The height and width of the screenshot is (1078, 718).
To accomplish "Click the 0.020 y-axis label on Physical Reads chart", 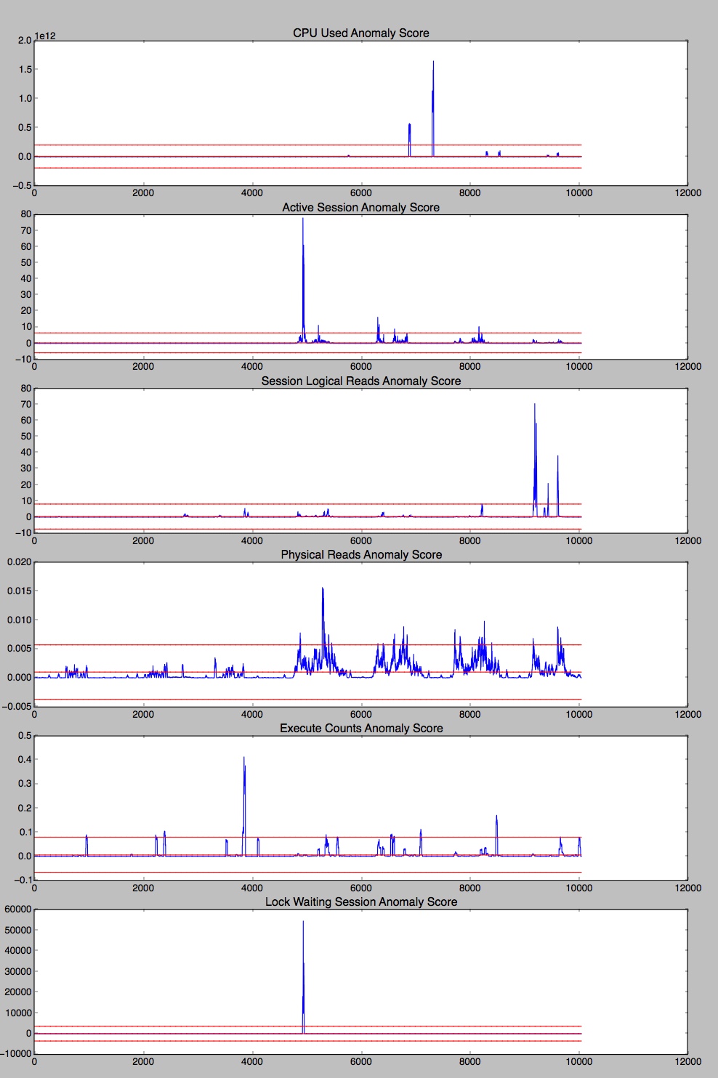I will tap(19, 562).
